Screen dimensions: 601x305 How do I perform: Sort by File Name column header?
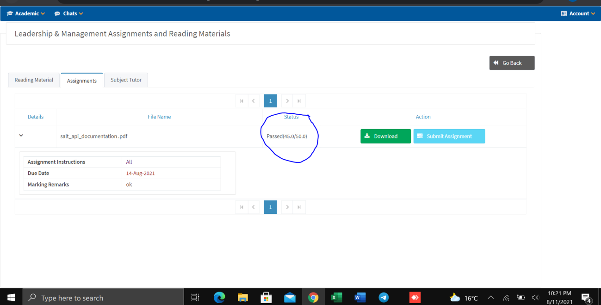[159, 117]
